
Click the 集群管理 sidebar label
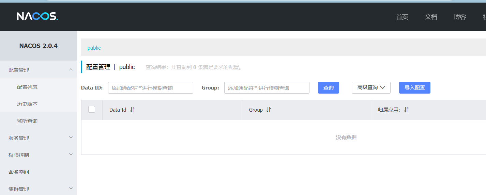click(x=19, y=189)
